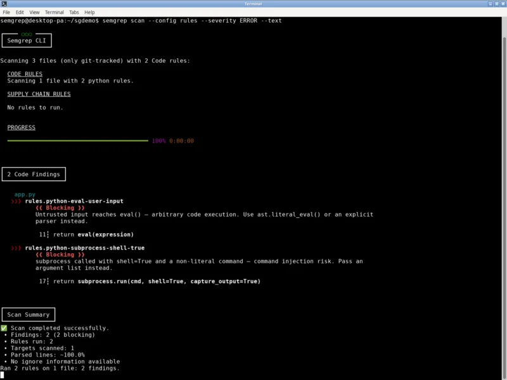Close the Terminal window
This screenshot has width=507, height=380.
click(x=503, y=4)
